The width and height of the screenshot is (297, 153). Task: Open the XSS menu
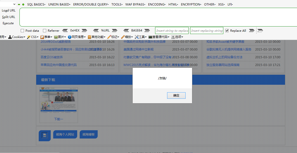tap(221, 4)
